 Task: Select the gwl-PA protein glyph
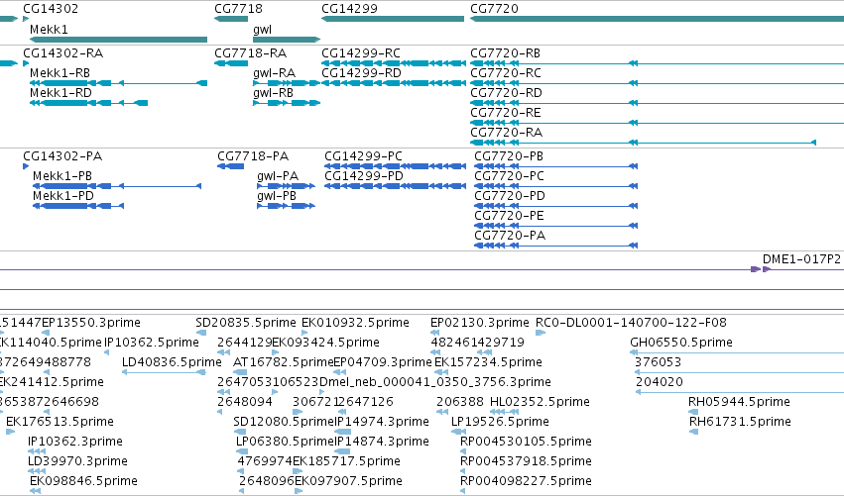(286, 186)
